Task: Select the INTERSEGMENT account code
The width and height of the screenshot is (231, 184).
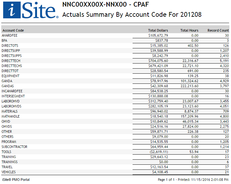Action: point(13,96)
